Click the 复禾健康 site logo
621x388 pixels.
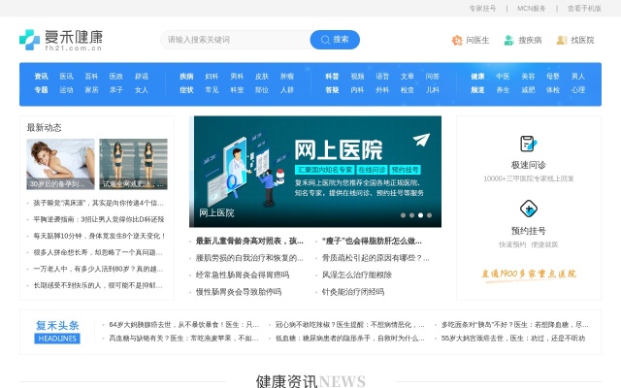pyautogui.click(x=61, y=40)
